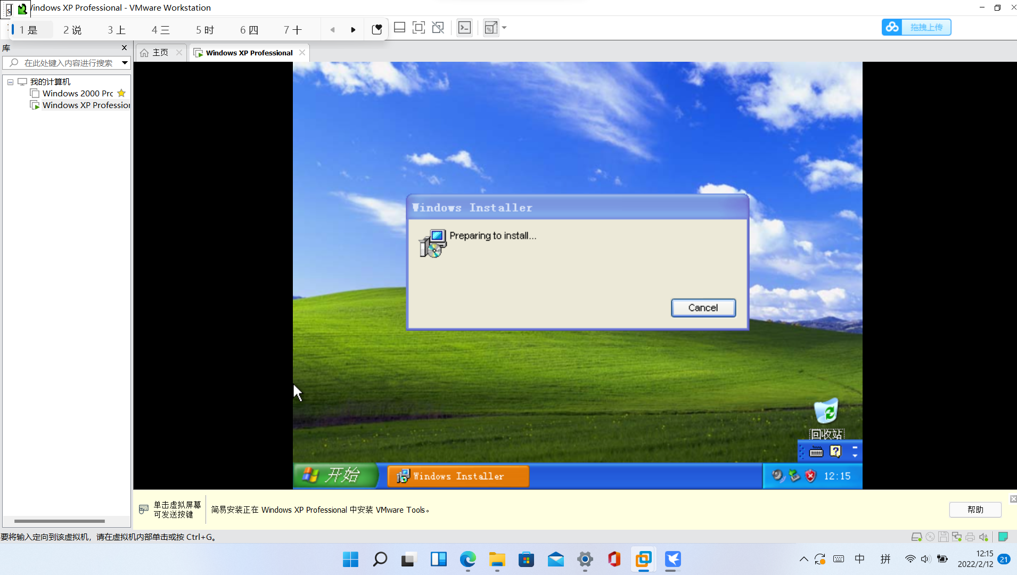Viewport: 1017px width, 575px height.
Task: Click the keyboard hint icon in notification bar
Action: [143, 510]
